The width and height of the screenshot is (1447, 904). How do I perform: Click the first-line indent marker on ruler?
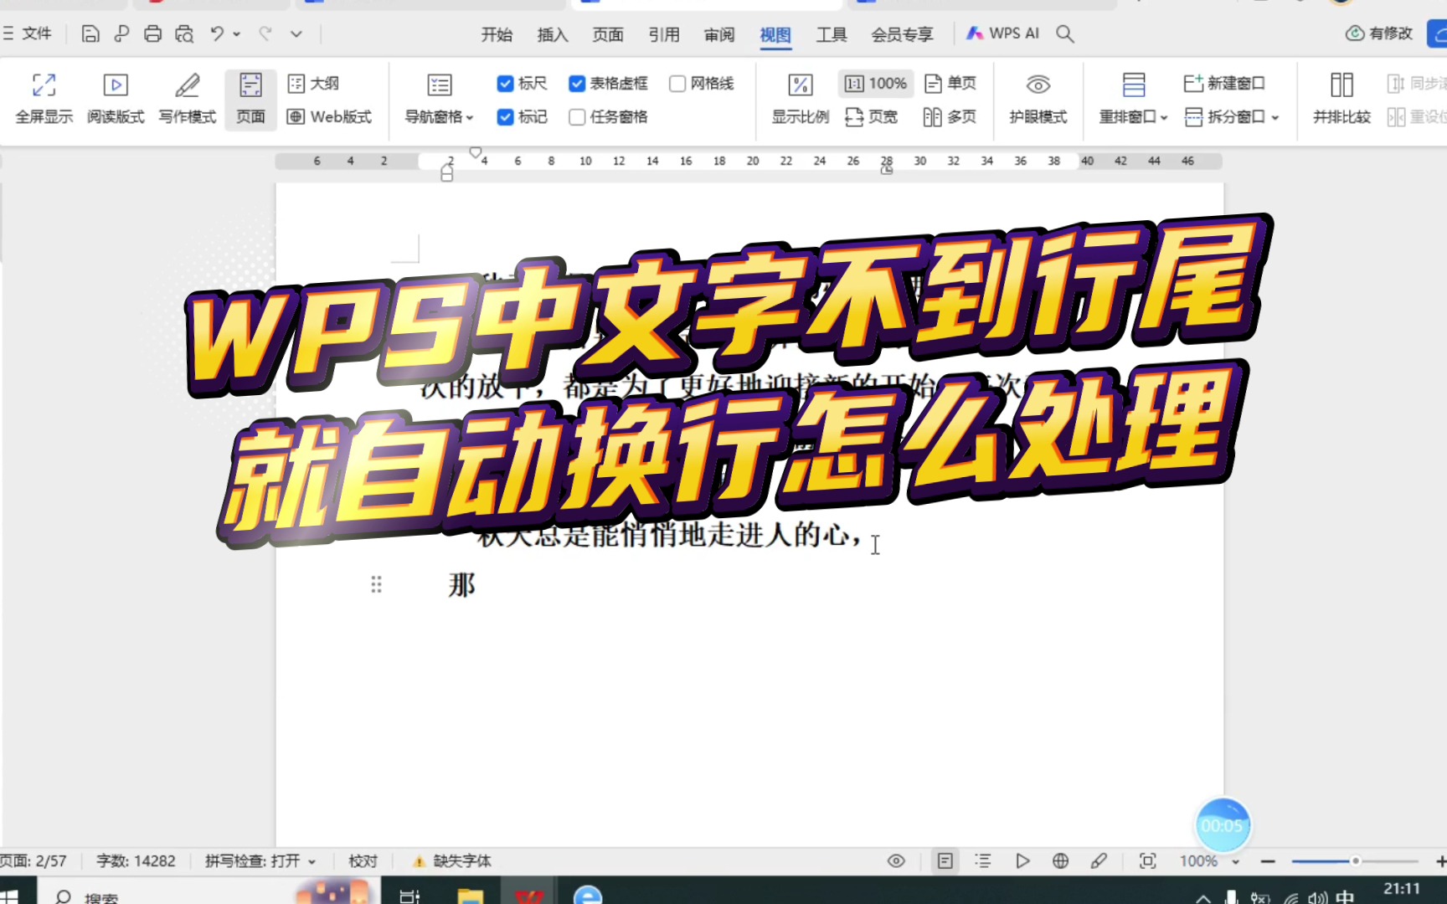476,152
